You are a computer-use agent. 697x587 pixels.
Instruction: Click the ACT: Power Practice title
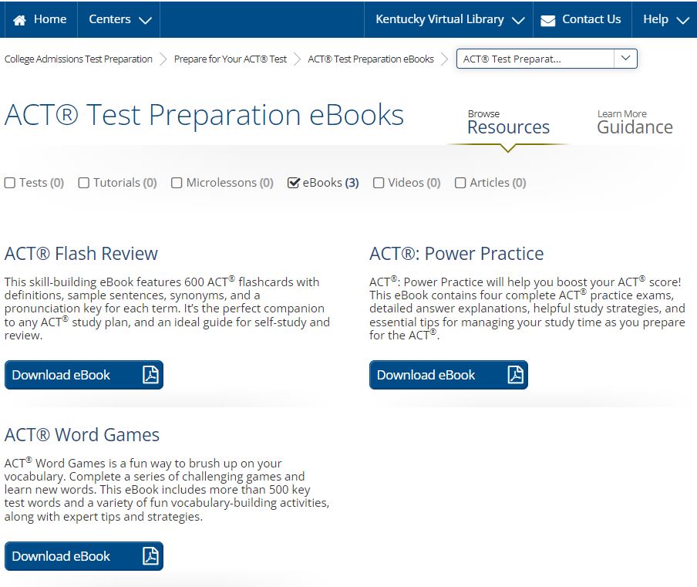[456, 254]
